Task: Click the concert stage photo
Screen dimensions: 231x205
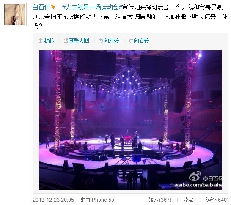Action: 130,120
